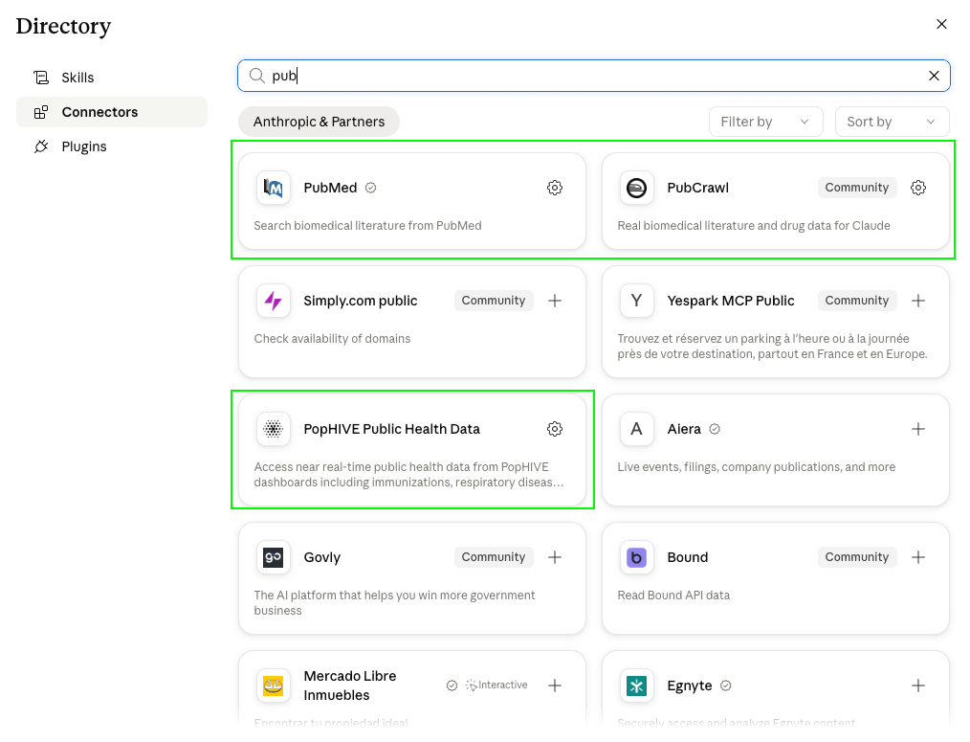Click the Egnyte green logo
This screenshot has height=742, width=970.
click(x=636, y=685)
